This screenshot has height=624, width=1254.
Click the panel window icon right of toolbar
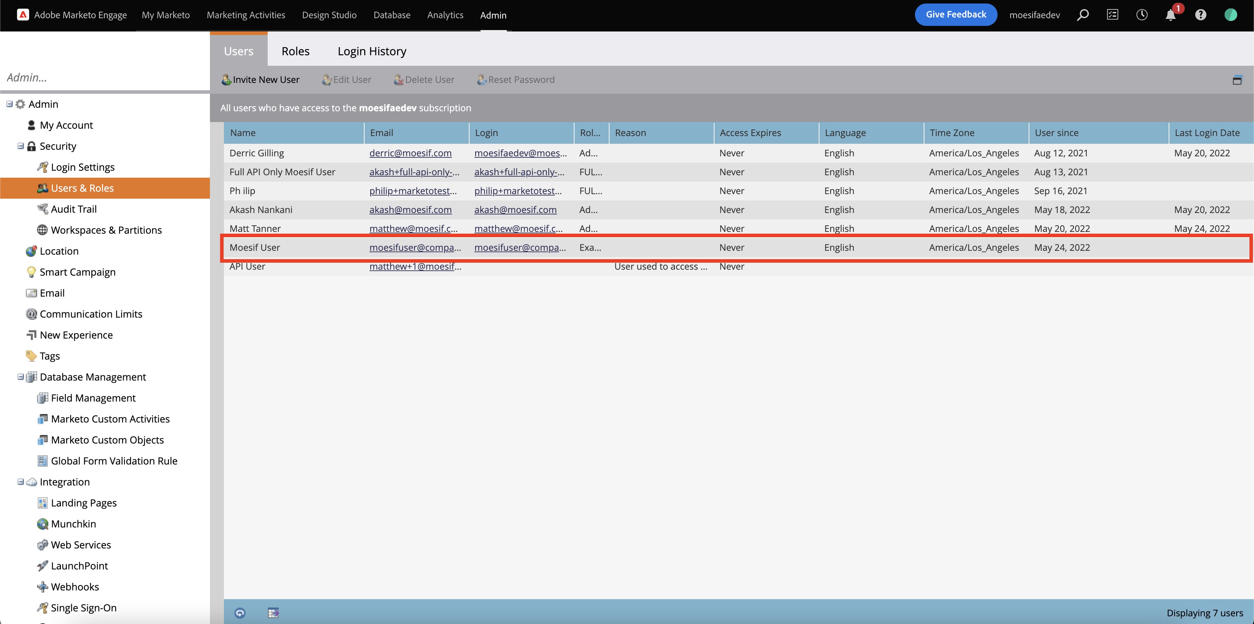(1237, 80)
